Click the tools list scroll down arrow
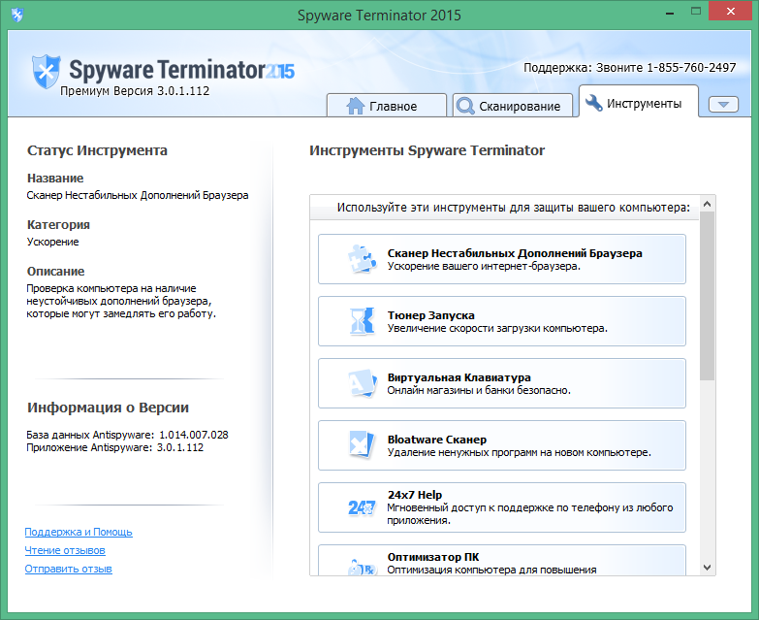This screenshot has height=620, width=759. [x=708, y=568]
